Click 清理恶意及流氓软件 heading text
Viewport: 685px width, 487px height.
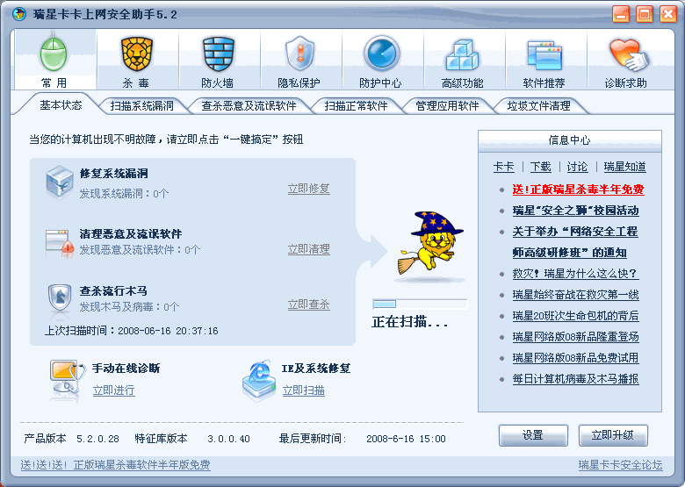point(131,234)
